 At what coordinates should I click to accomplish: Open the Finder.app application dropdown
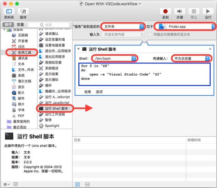(185, 26)
